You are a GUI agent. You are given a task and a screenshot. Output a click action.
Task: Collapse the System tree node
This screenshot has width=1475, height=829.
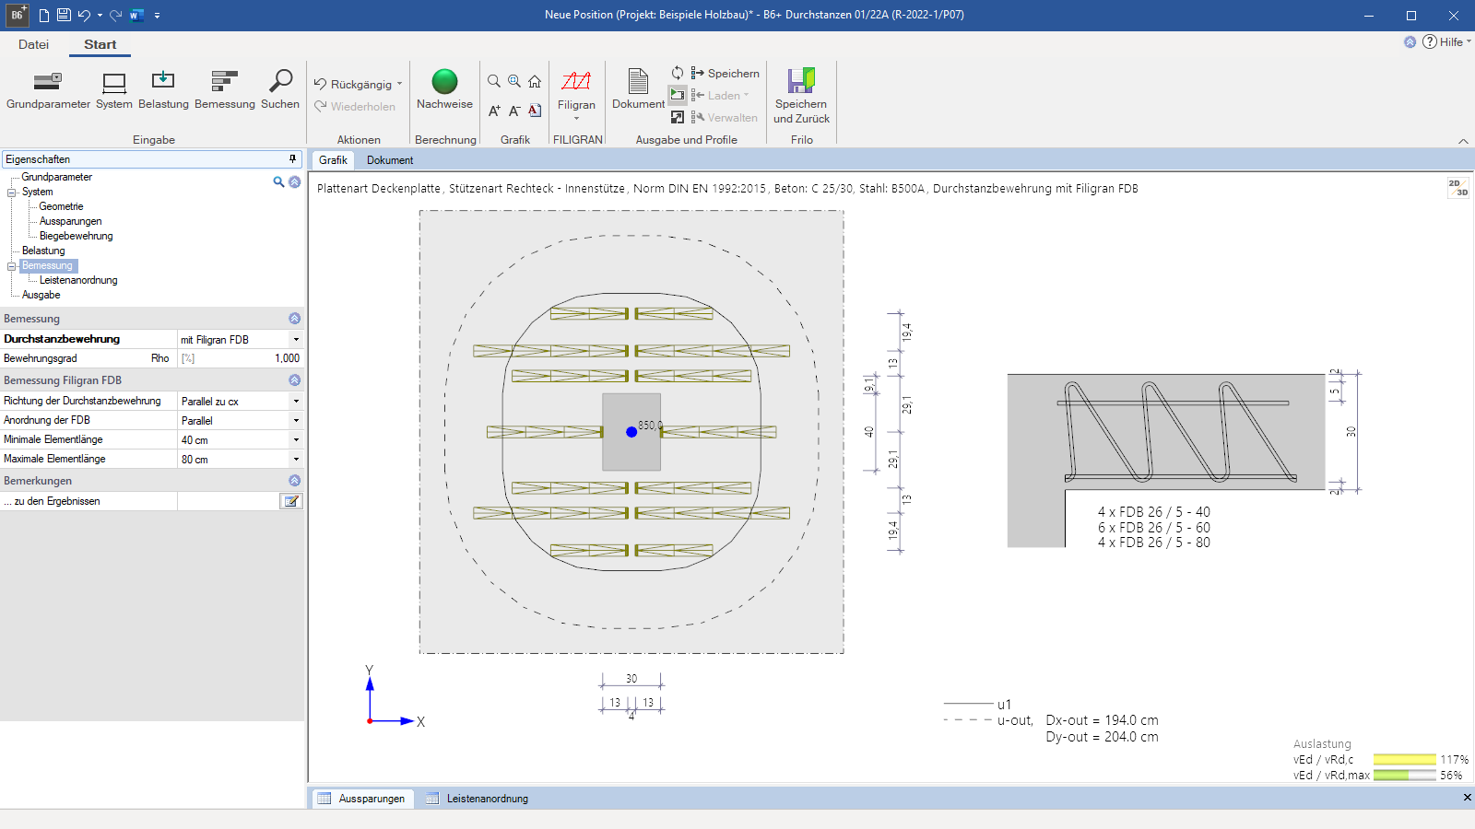click(12, 193)
